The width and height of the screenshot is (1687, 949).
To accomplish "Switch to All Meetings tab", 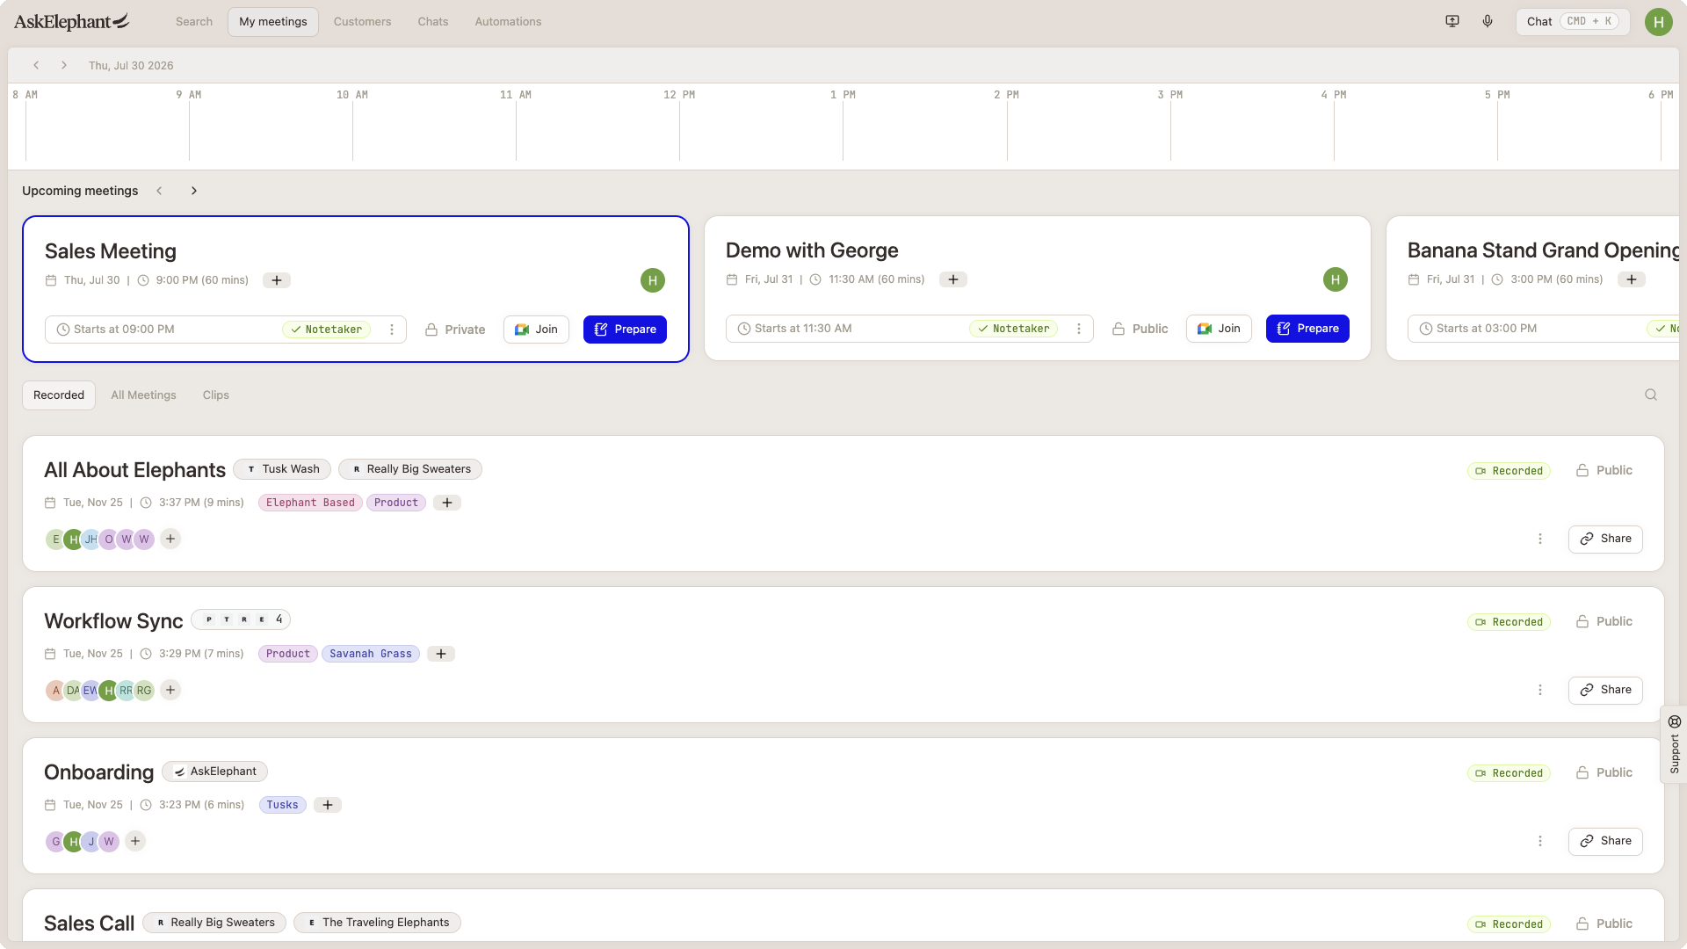I will [143, 395].
